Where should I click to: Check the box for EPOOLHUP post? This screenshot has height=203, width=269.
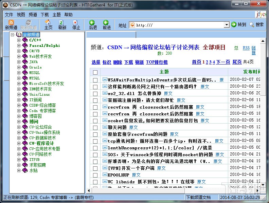point(95,175)
